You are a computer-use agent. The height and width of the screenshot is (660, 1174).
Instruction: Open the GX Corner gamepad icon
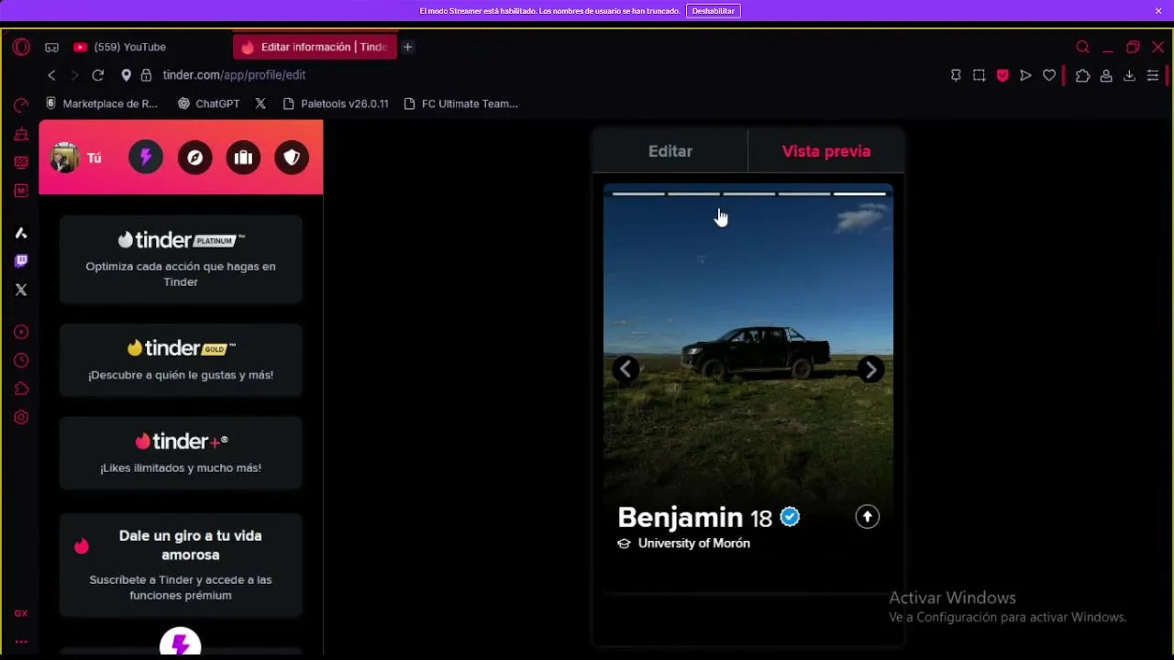(x=51, y=47)
